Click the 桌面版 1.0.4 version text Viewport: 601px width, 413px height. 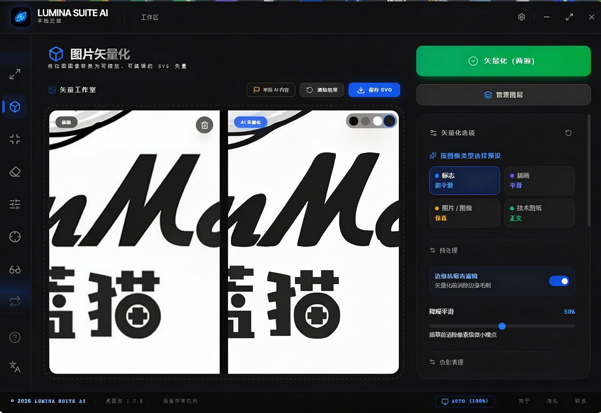tap(124, 401)
